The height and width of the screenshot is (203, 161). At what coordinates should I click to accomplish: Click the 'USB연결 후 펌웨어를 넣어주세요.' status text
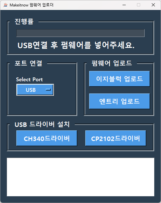(x=76, y=45)
